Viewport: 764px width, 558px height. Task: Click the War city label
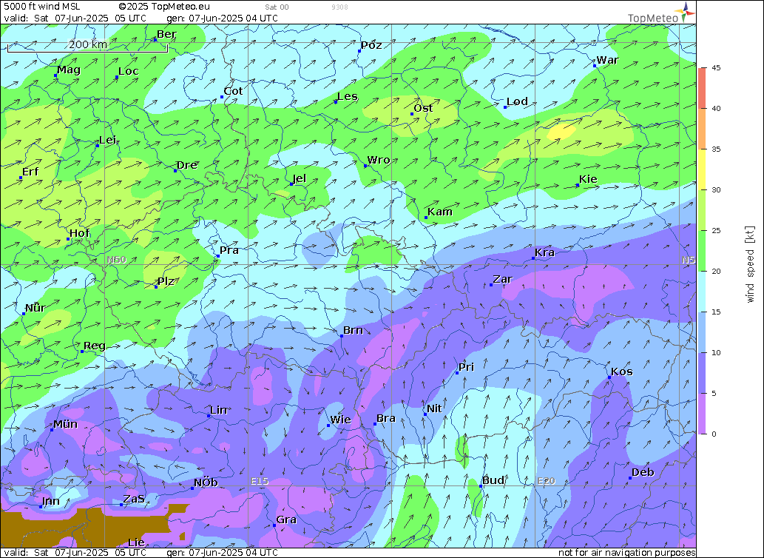point(608,60)
